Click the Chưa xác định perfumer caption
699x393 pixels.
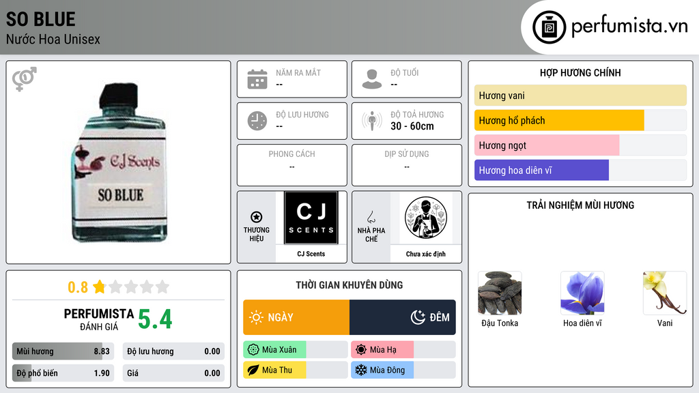pyautogui.click(x=426, y=254)
